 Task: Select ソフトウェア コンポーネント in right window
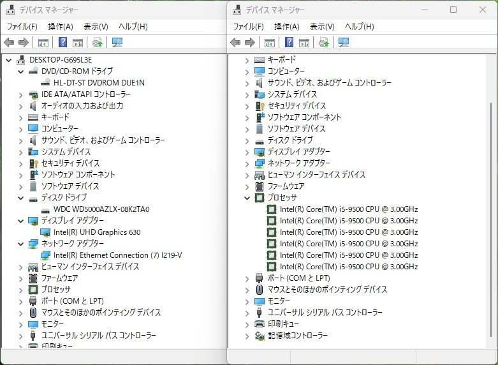click(304, 117)
